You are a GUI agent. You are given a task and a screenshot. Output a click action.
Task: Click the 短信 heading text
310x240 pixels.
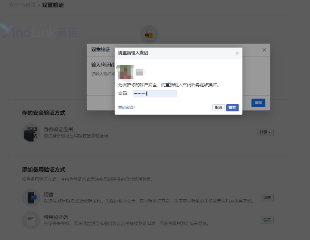[x=49, y=195]
